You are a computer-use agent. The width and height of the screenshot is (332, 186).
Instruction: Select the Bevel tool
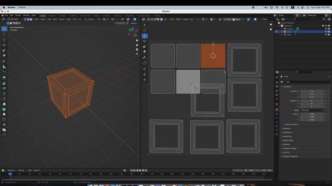(x=4, y=88)
